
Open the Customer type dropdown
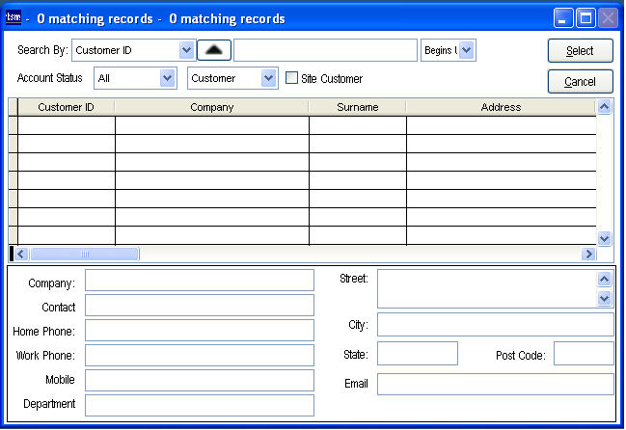pyautogui.click(x=268, y=78)
